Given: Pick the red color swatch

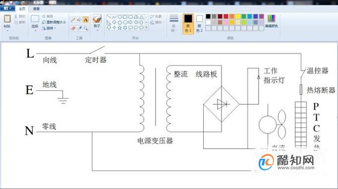Looking at the screenshot, I should [x=226, y=16].
